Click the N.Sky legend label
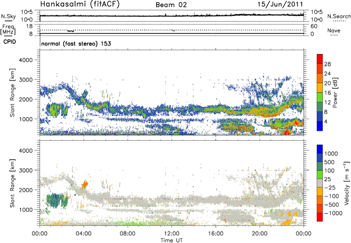 point(8,16)
